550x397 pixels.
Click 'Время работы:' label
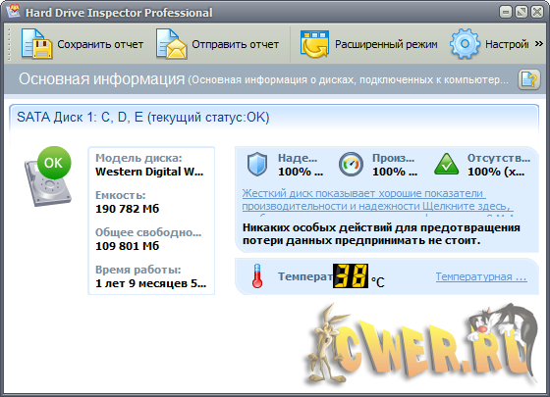[138, 270]
